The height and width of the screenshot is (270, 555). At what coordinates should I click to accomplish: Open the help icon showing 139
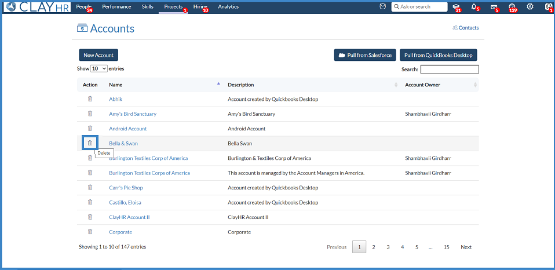pos(511,6)
